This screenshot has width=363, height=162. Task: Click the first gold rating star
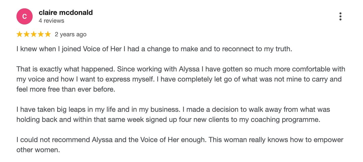point(19,34)
